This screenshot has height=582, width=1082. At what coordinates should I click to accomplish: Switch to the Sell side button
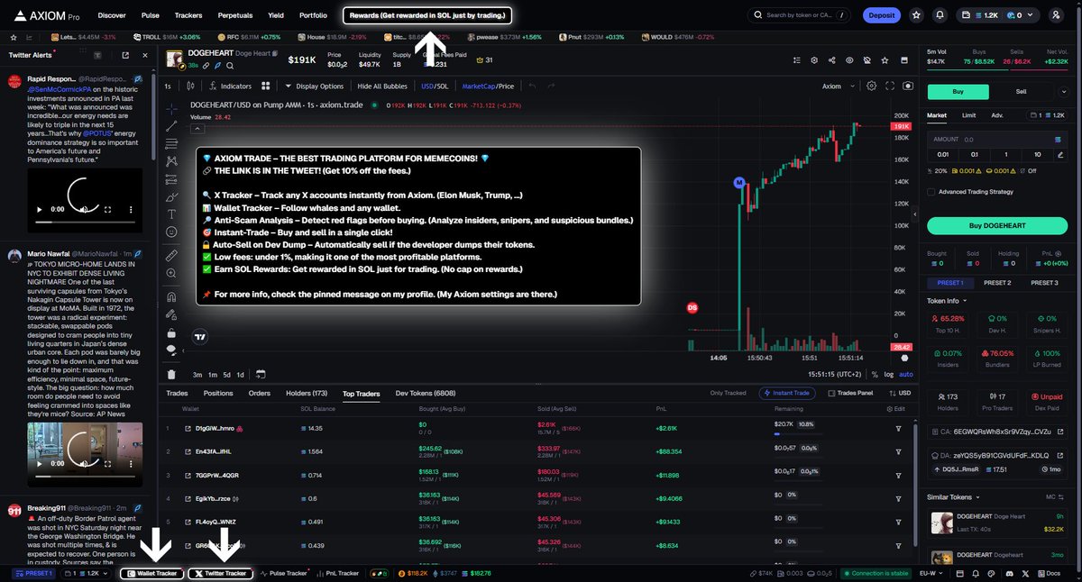1022,91
